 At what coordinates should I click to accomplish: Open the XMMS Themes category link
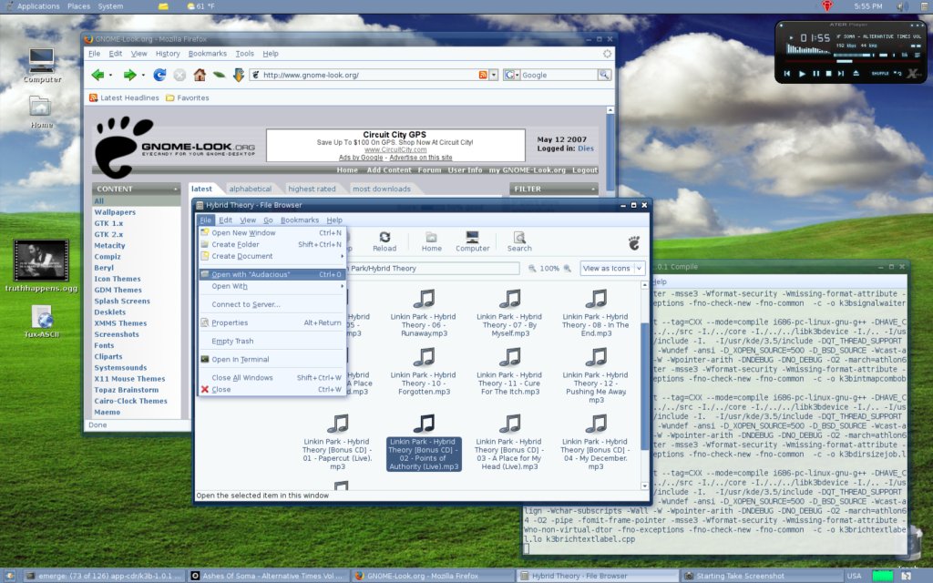click(120, 323)
